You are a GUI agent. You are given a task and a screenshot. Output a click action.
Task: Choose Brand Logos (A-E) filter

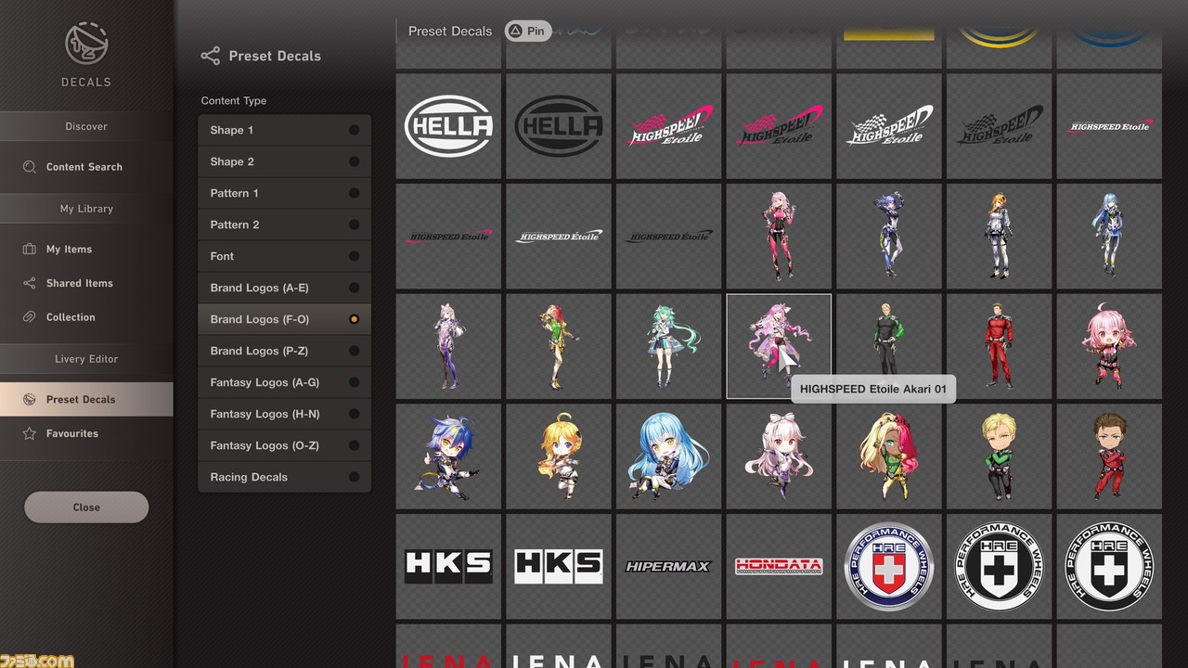tap(284, 289)
